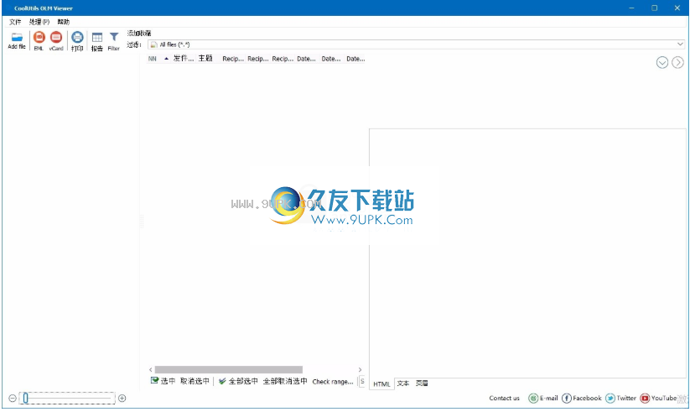Click the zoom in plus icon
The width and height of the screenshot is (690, 412).
122,399
